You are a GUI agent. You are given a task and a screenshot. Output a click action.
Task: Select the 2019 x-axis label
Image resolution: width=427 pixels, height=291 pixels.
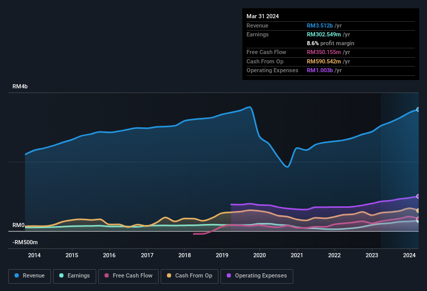click(x=222, y=255)
